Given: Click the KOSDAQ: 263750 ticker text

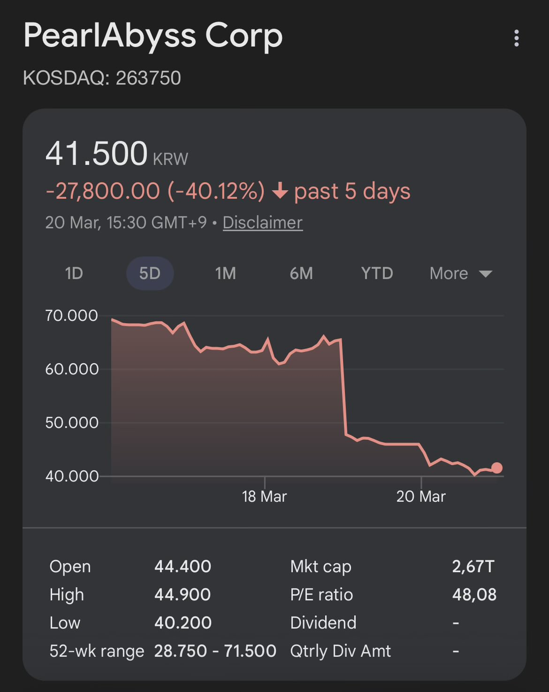Looking at the screenshot, I should (x=102, y=78).
